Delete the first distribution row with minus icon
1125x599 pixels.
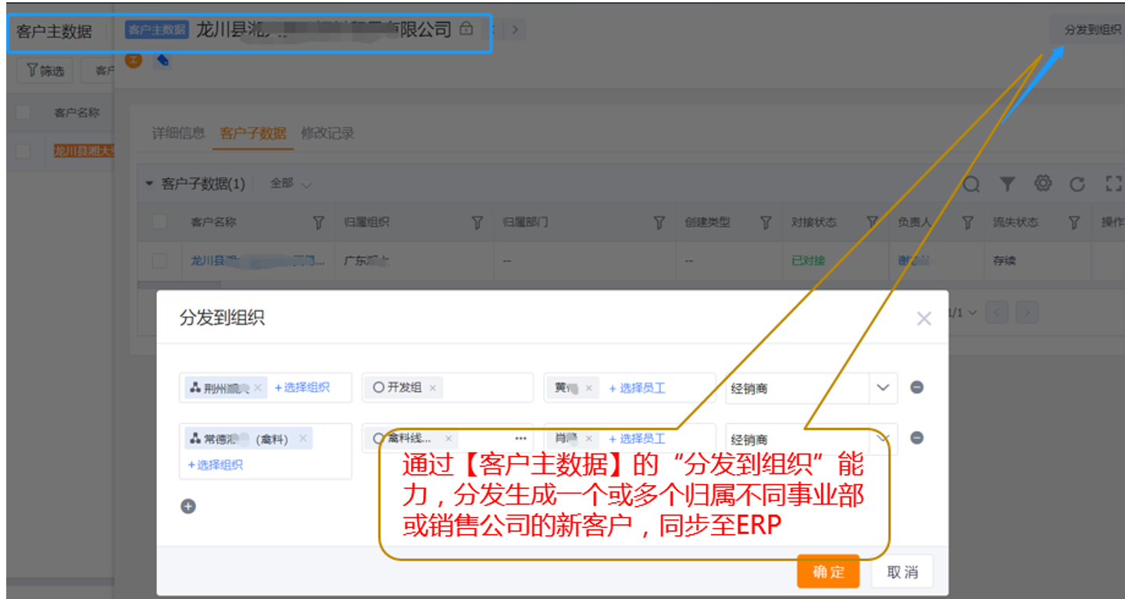click(x=917, y=387)
